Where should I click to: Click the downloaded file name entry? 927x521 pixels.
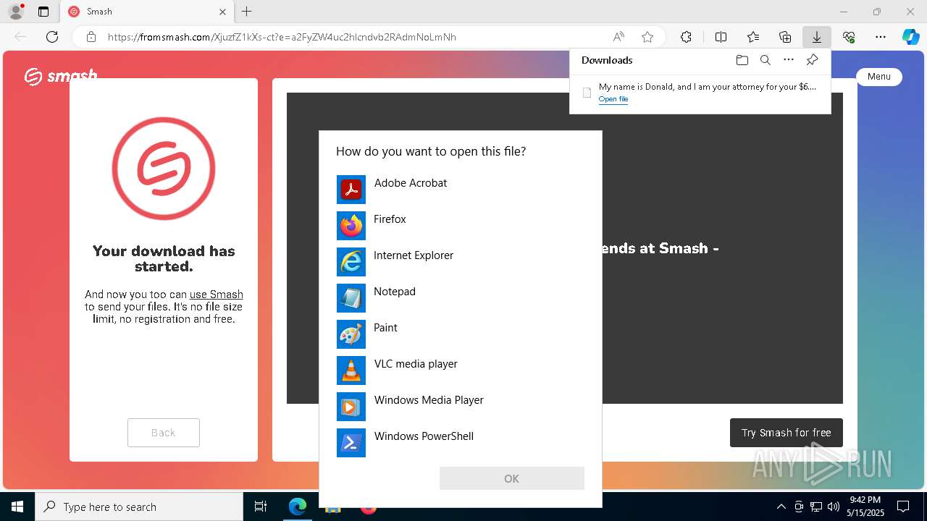click(x=707, y=87)
